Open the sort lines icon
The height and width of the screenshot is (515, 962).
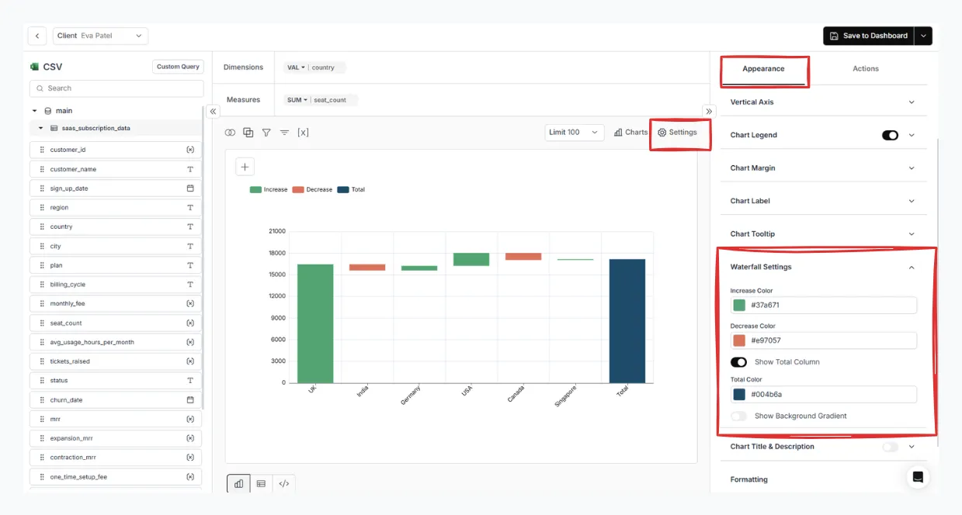point(284,133)
